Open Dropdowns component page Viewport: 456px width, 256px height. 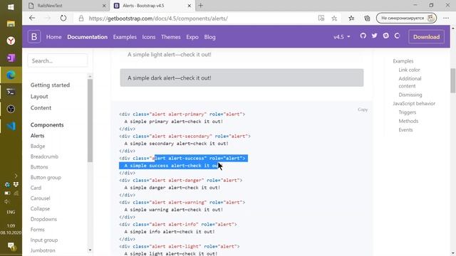(x=43, y=219)
